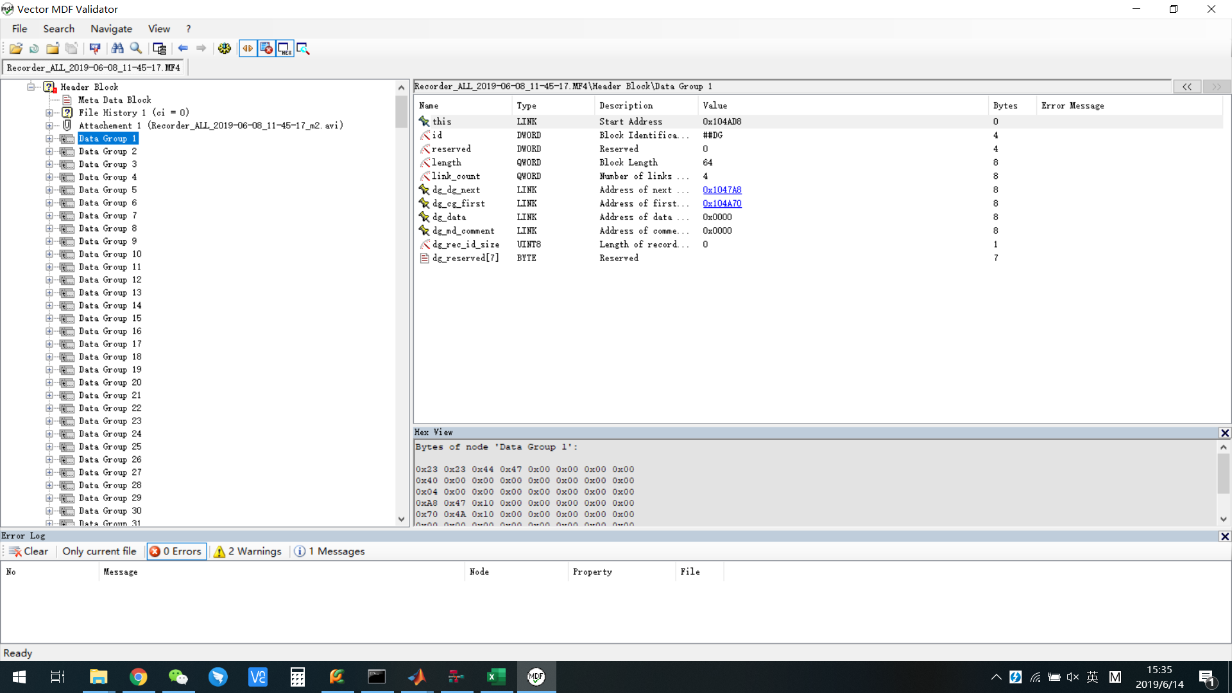Expand File History 1 in the tree
This screenshot has width=1232, height=693.
(x=49, y=112)
